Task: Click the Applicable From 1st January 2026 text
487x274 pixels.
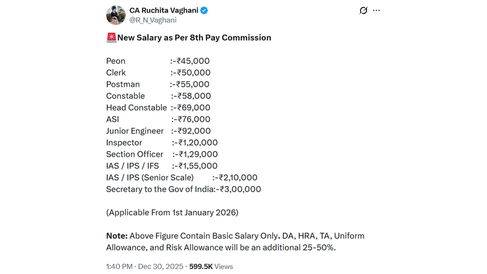Action: [172, 213]
